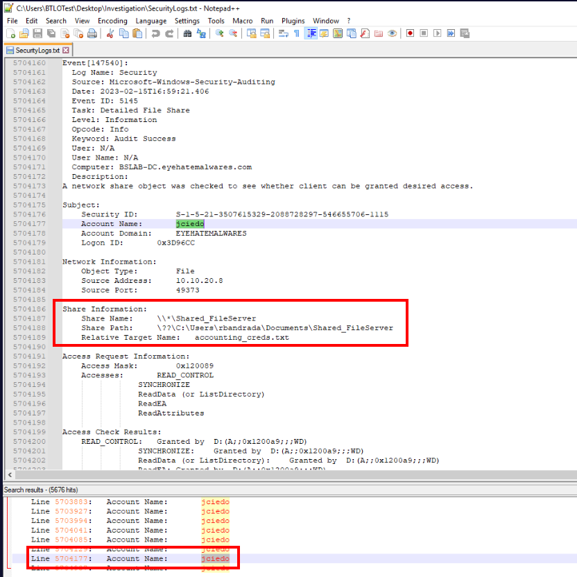Click the macro Playback triangle icon

point(438,33)
